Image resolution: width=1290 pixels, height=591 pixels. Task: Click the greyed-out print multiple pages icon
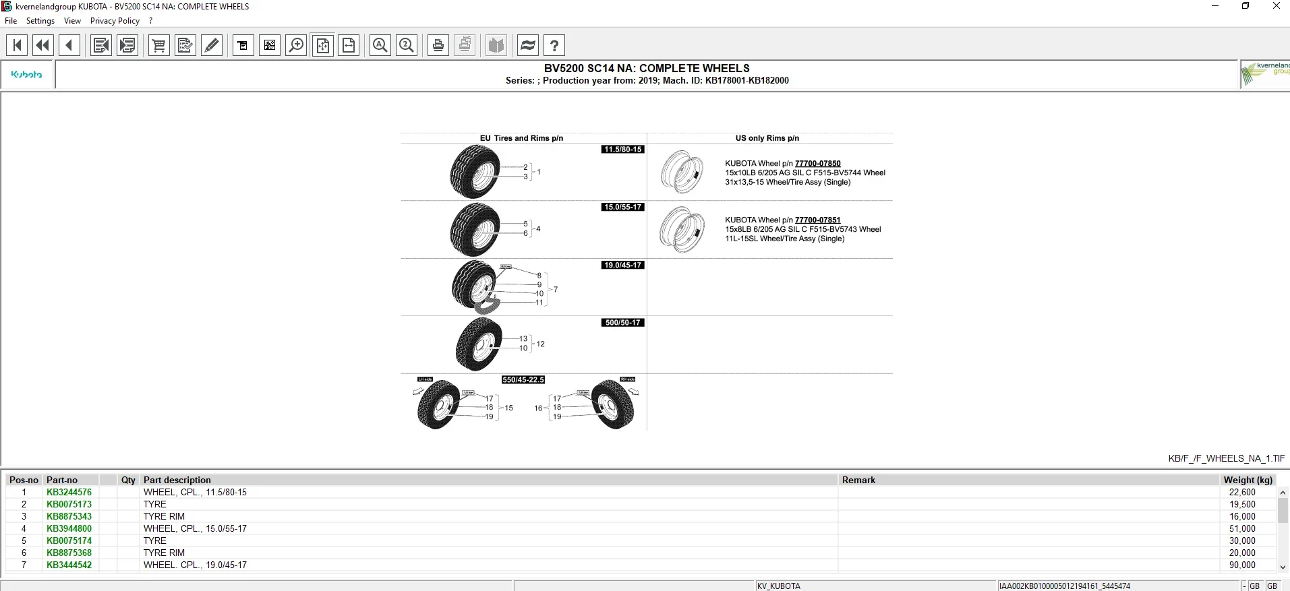point(465,45)
